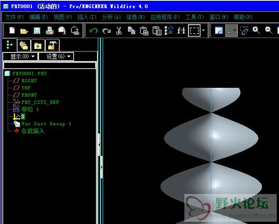The width and height of the screenshot is (279, 224).
Task: Select the TOP datum plane
Action: click(x=26, y=88)
